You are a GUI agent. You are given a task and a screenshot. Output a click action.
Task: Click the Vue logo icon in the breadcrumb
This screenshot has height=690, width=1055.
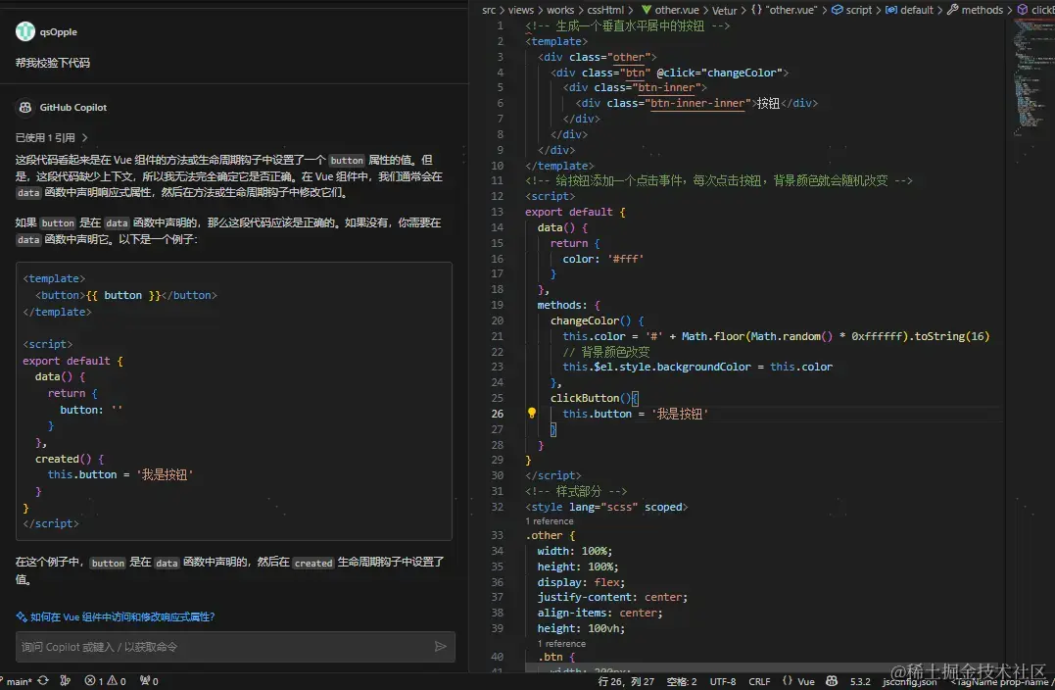[x=646, y=10]
